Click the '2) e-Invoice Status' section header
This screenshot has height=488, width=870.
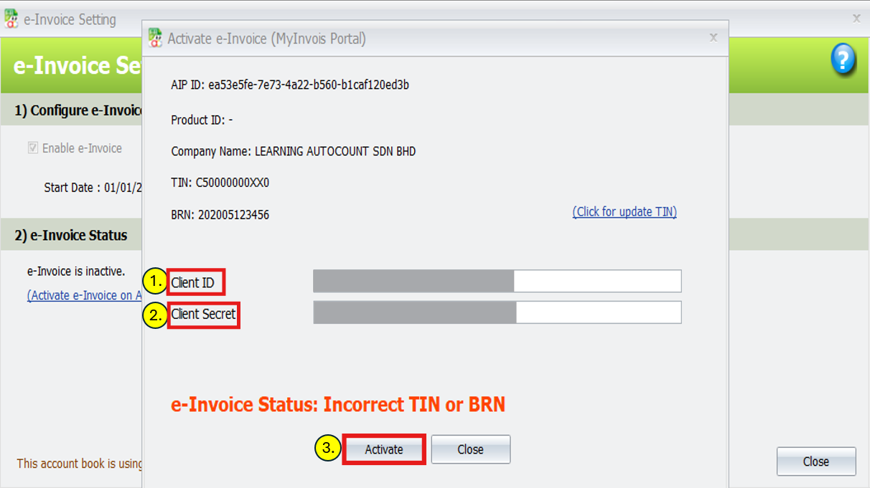[71, 236]
